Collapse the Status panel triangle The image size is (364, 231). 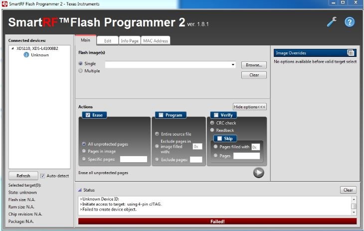click(80, 190)
